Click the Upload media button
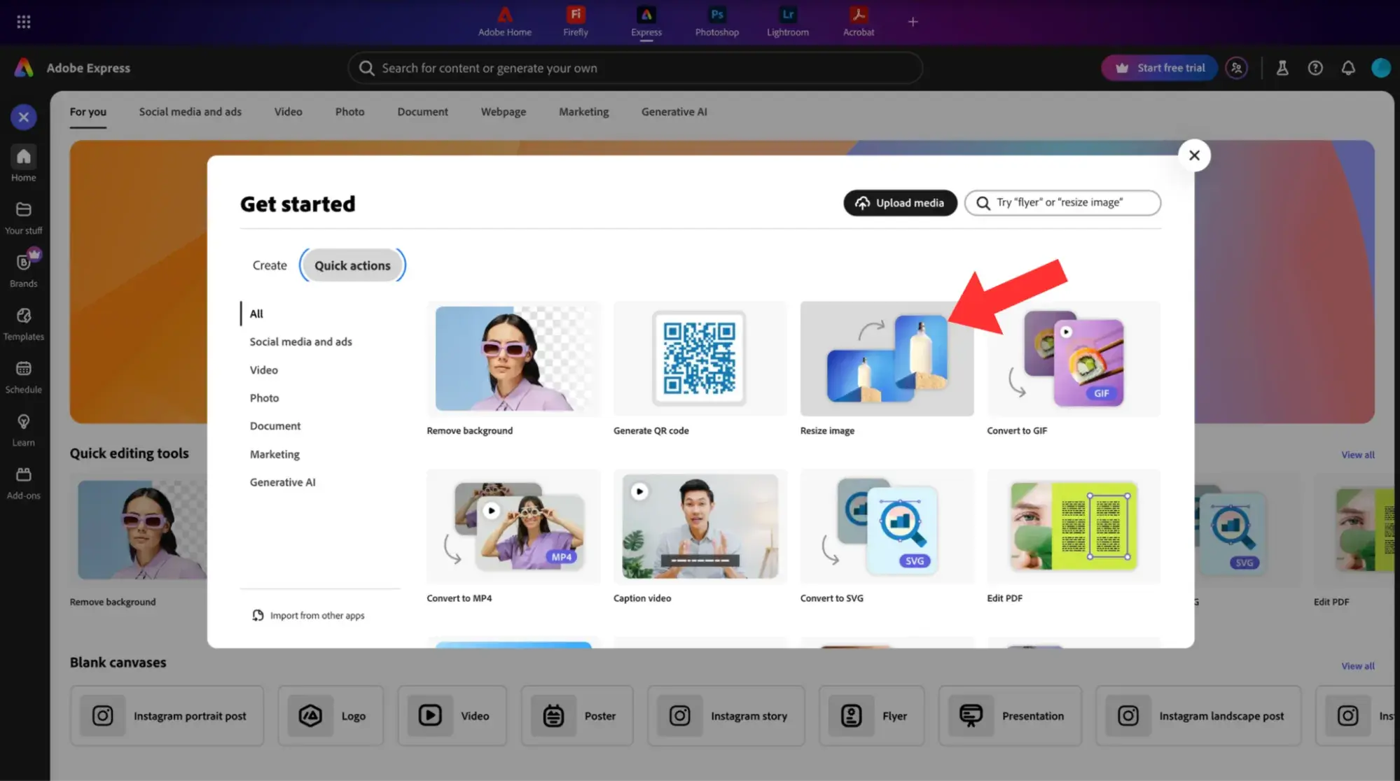Viewport: 1400px width, 781px height. coord(900,203)
